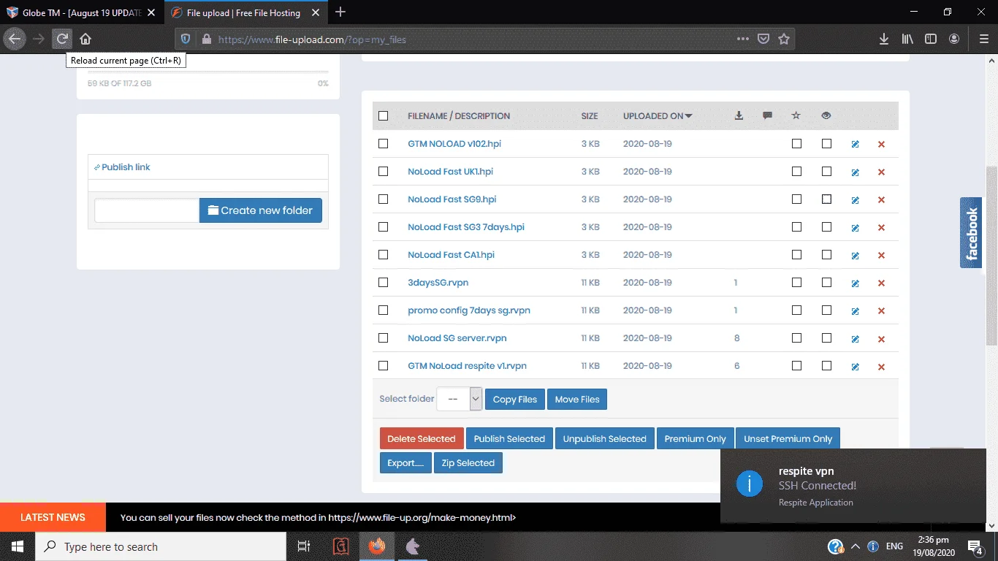The width and height of the screenshot is (998, 561).
Task: Edit the GTM NOLOAD v102.hpi file
Action: click(x=855, y=145)
